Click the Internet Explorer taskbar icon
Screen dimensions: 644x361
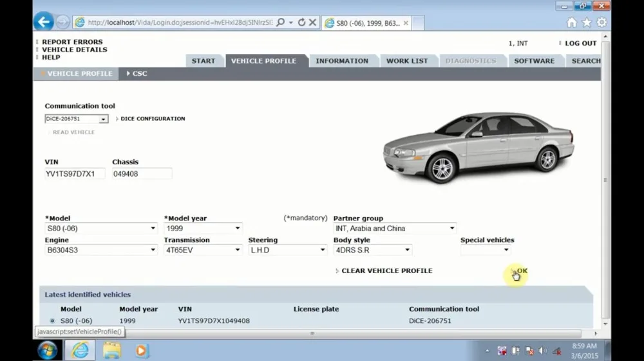(80, 350)
